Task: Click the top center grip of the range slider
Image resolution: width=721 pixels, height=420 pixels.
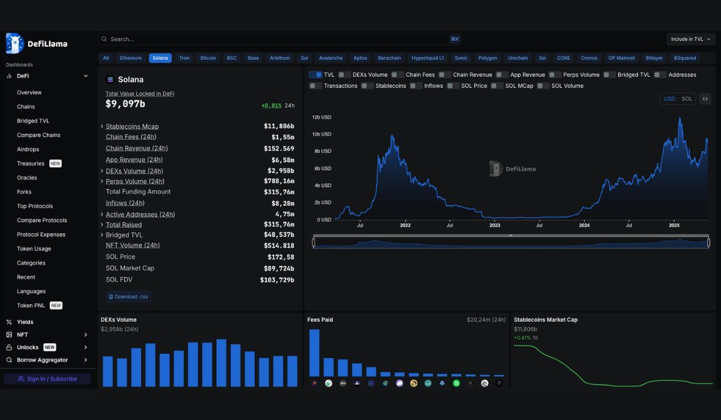Action: pyautogui.click(x=511, y=236)
